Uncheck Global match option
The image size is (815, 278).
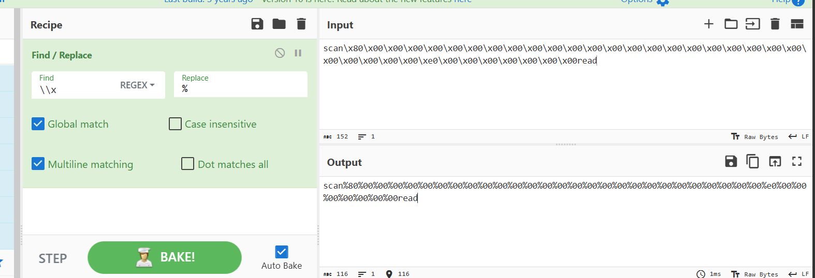click(x=38, y=124)
